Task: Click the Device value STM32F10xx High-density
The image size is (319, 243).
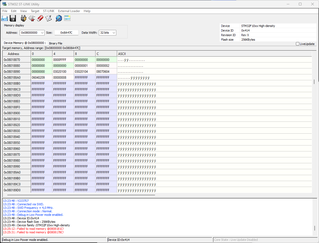Action: [258, 26]
